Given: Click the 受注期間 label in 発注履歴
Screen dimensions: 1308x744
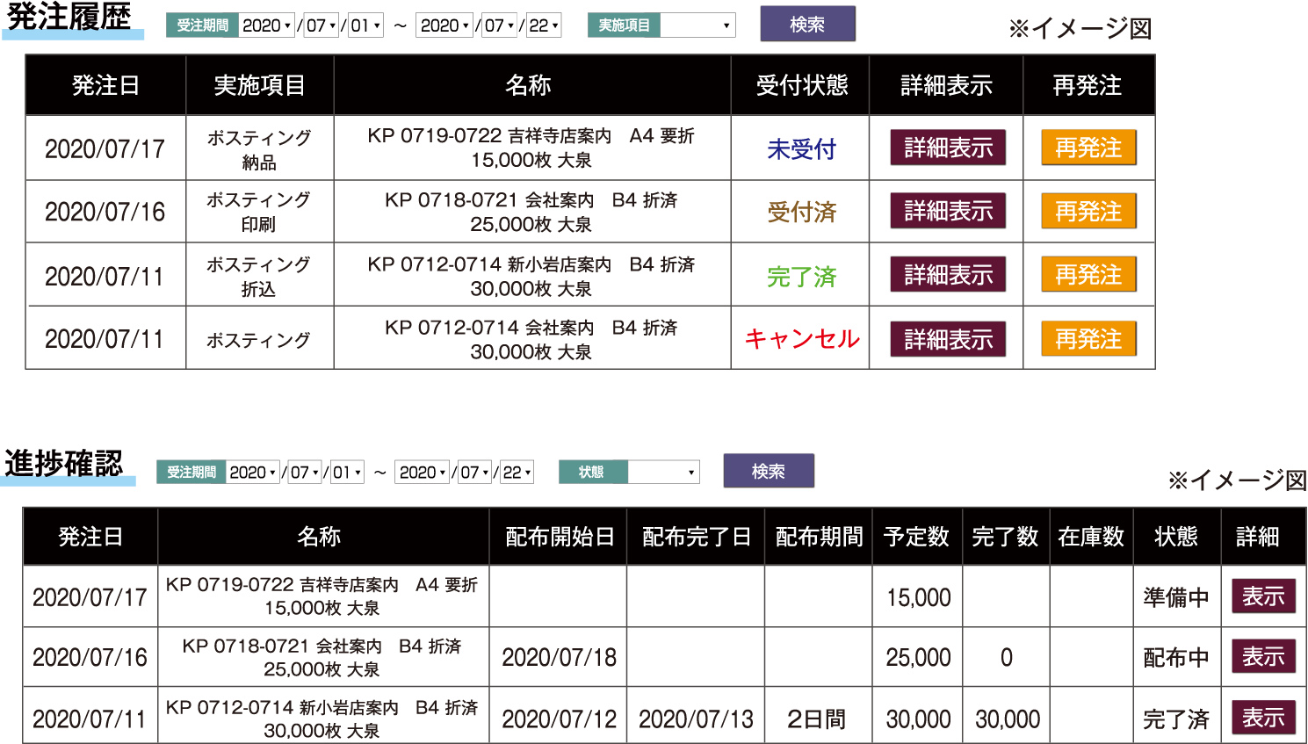Looking at the screenshot, I should coord(202,25).
